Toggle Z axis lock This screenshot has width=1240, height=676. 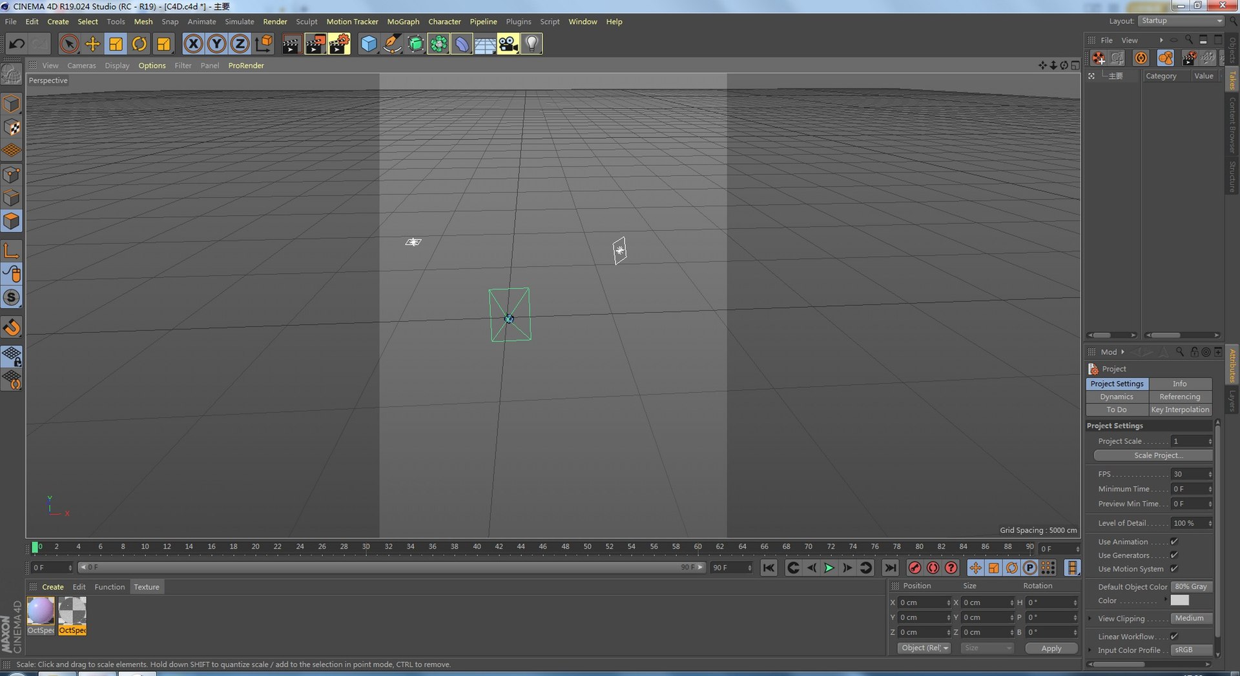coord(239,44)
